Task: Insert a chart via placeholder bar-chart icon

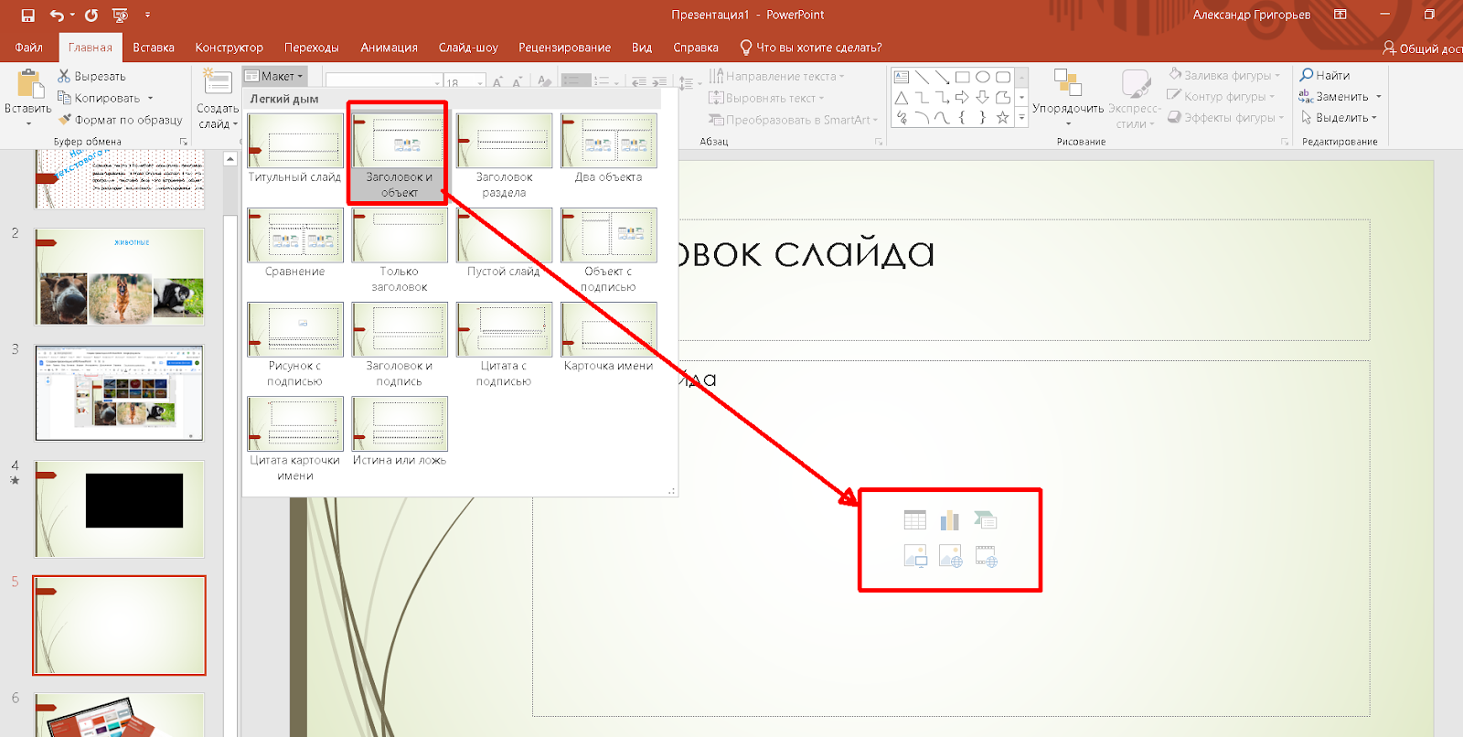Action: point(950,520)
